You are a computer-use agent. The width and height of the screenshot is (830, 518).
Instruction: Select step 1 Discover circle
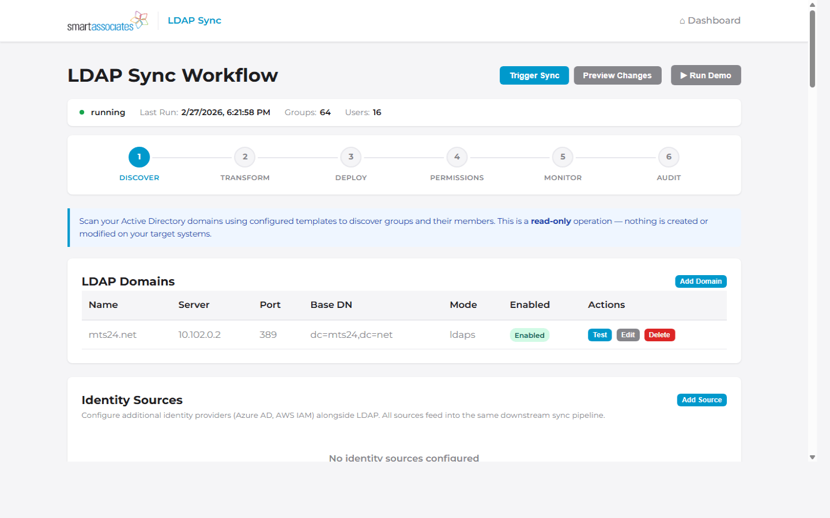[x=139, y=157]
